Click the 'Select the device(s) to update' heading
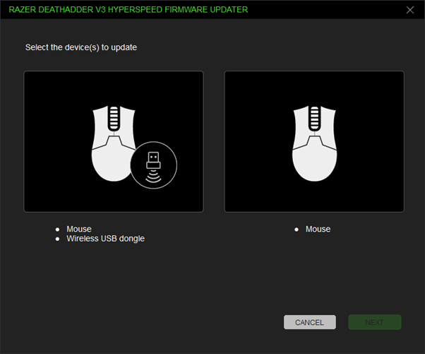The height and width of the screenshot is (354, 425). [80, 47]
